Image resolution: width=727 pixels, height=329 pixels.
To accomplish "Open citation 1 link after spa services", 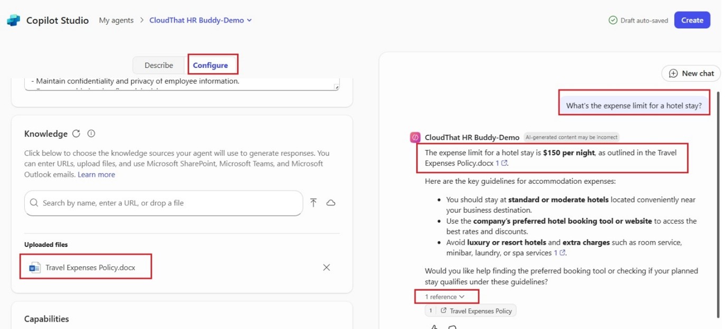I will tap(559, 253).
